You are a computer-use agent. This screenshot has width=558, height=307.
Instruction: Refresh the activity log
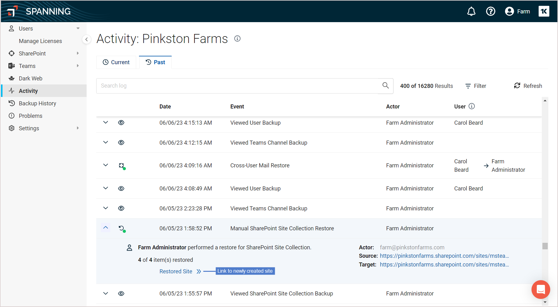coord(528,86)
